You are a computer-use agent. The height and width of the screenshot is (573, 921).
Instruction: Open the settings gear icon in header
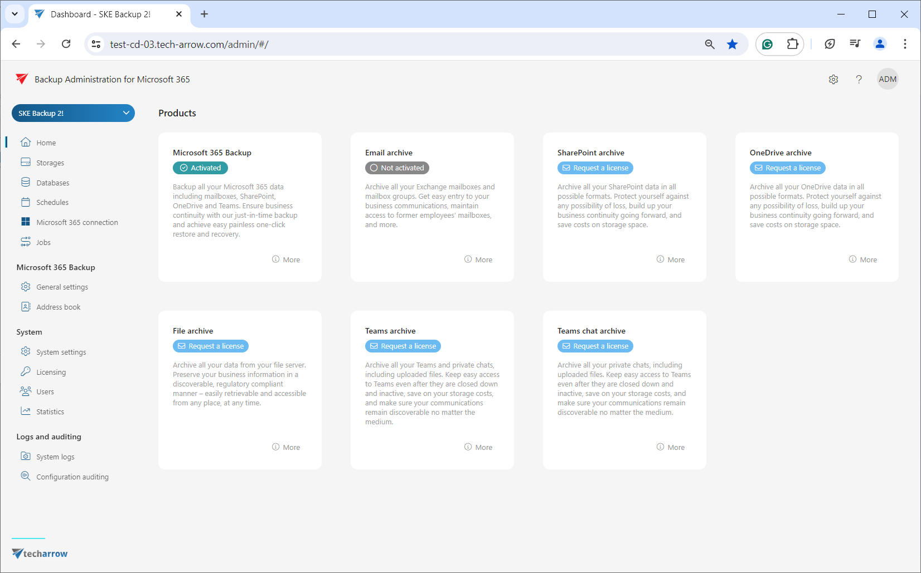(833, 80)
